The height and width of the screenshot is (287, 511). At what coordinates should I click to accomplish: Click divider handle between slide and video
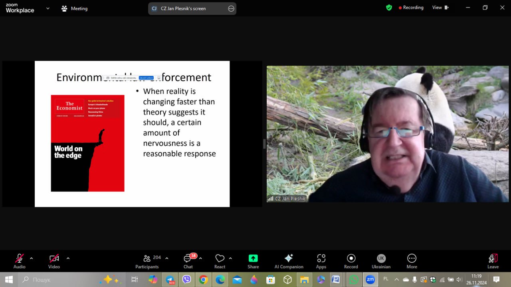[264, 144]
